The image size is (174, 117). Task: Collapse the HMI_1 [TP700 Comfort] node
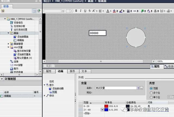click(x=5, y=19)
